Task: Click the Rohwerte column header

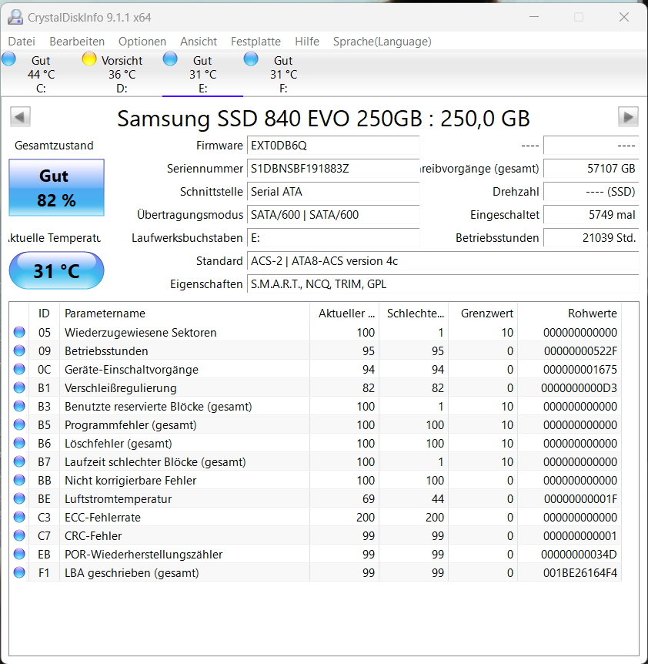Action: click(570, 314)
